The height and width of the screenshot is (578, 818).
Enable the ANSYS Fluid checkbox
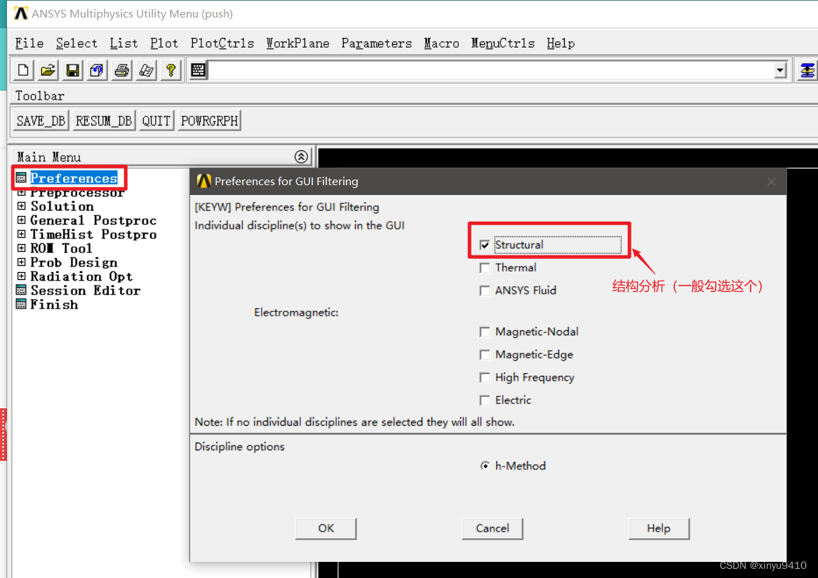point(485,290)
